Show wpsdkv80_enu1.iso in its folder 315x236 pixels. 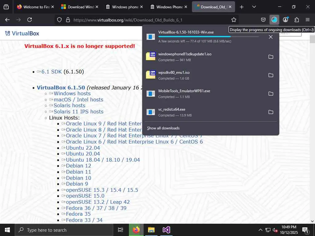click(271, 75)
